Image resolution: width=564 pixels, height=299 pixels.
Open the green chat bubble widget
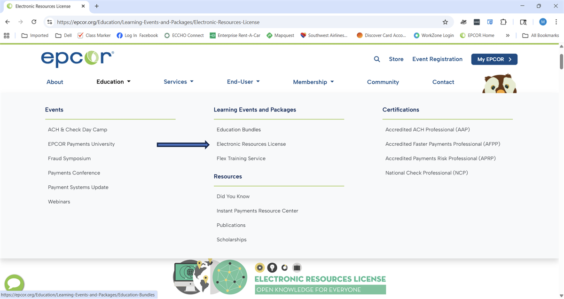(14, 284)
